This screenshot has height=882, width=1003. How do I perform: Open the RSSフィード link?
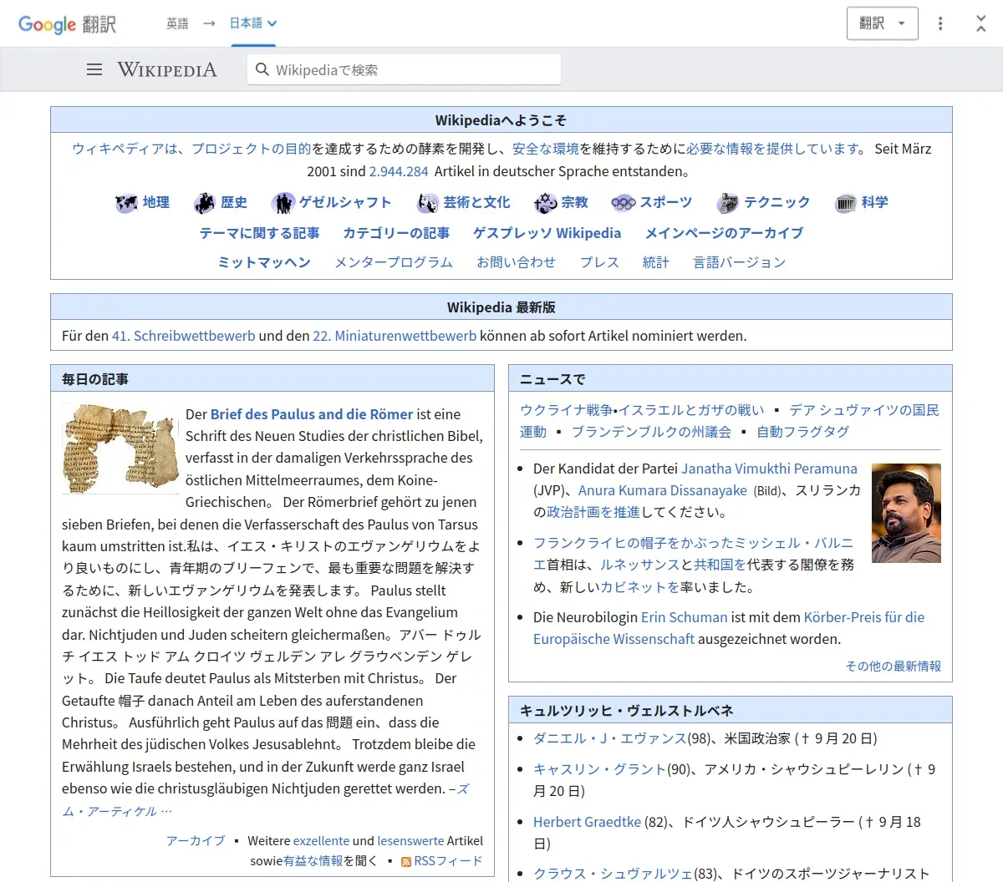point(449,861)
